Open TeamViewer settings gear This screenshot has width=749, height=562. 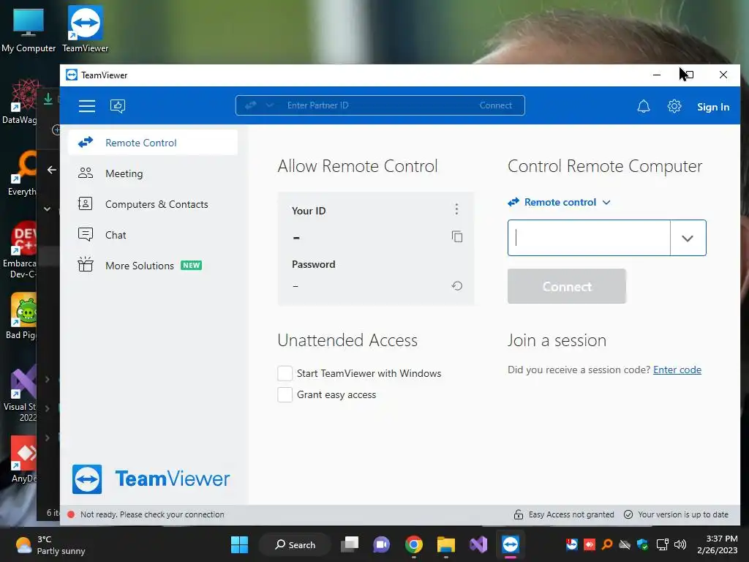pyautogui.click(x=674, y=106)
